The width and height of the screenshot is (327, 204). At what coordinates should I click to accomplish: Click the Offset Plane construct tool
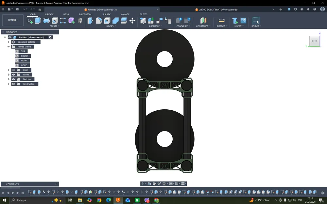click(203, 21)
